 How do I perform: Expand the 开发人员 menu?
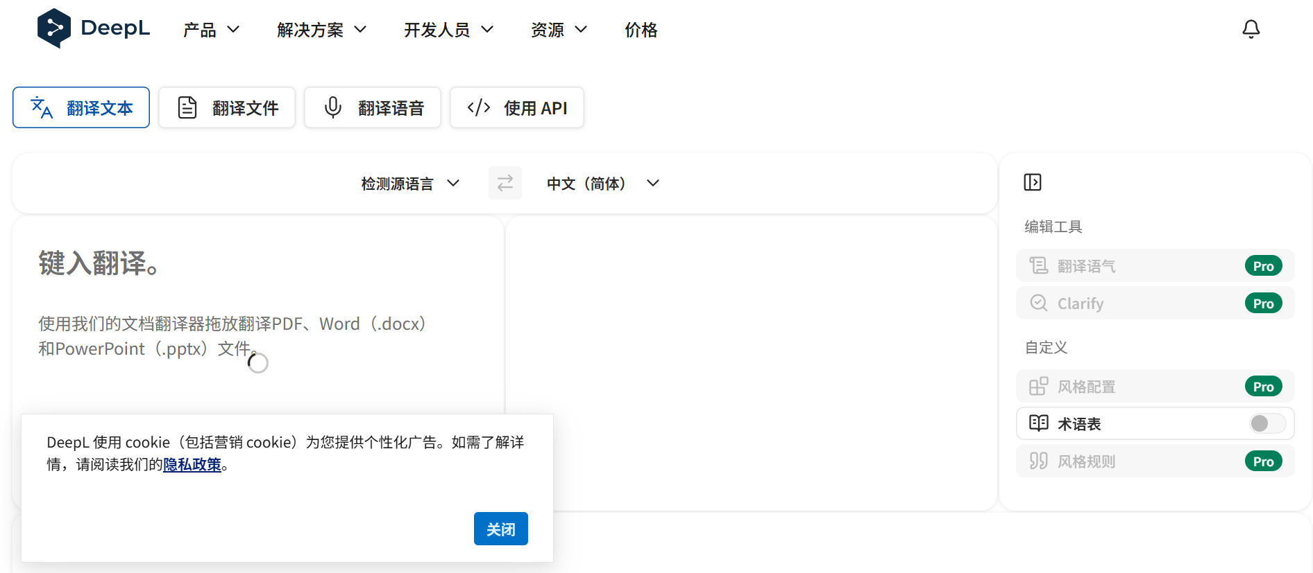click(x=448, y=30)
